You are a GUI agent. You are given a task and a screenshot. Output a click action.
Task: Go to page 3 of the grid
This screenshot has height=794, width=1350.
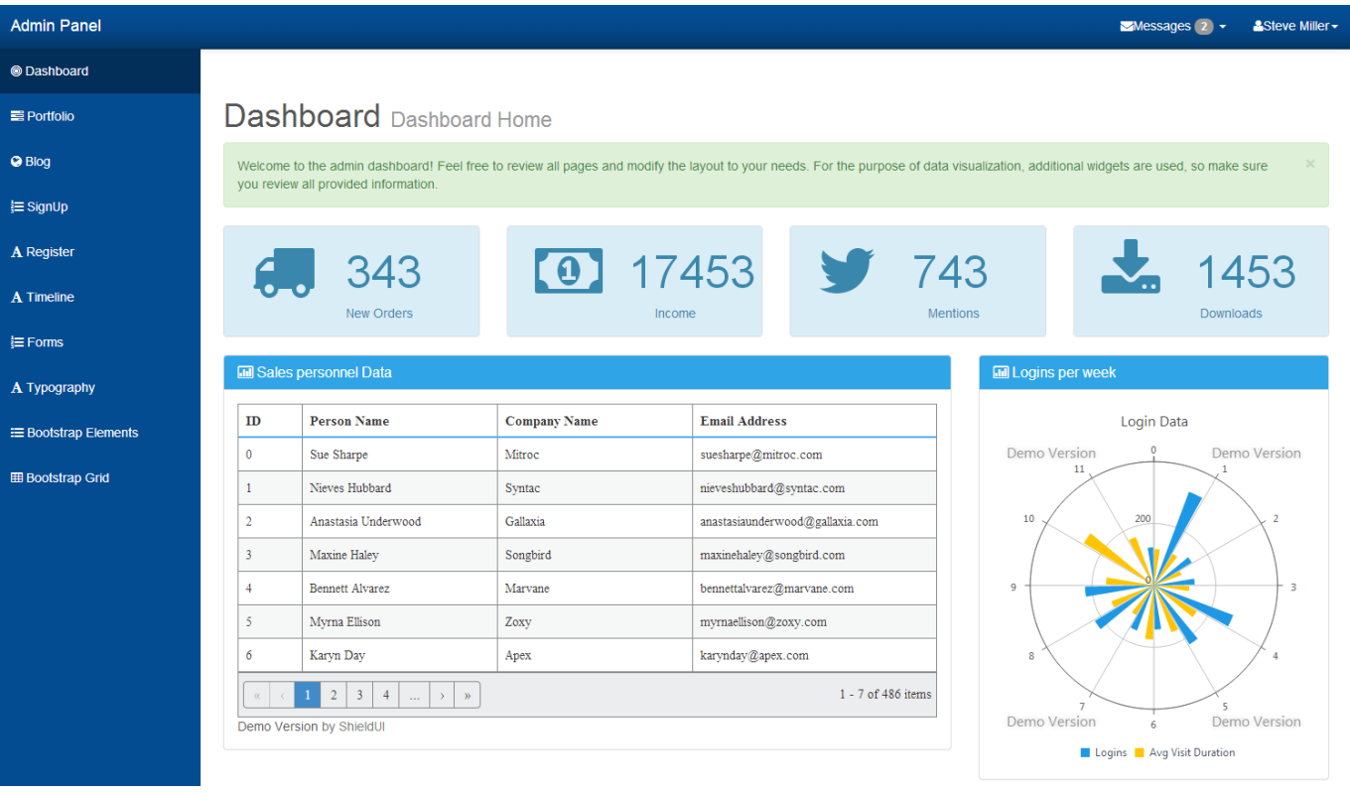point(360,695)
